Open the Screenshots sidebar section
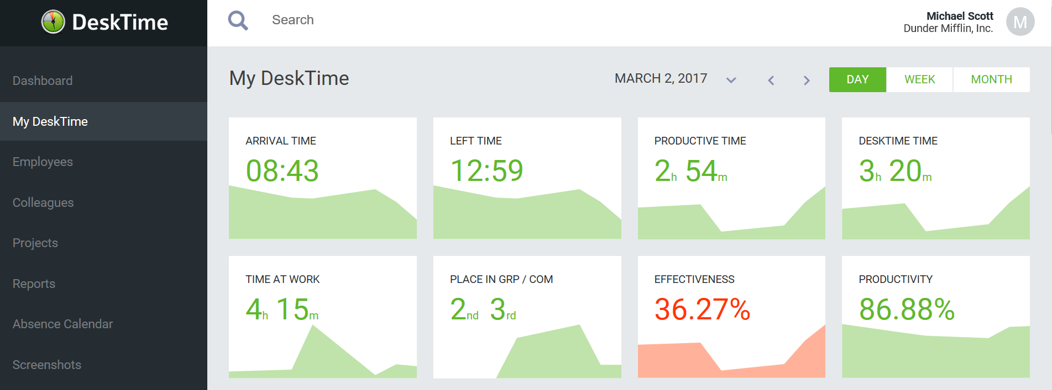The height and width of the screenshot is (390, 1052). tap(47, 365)
